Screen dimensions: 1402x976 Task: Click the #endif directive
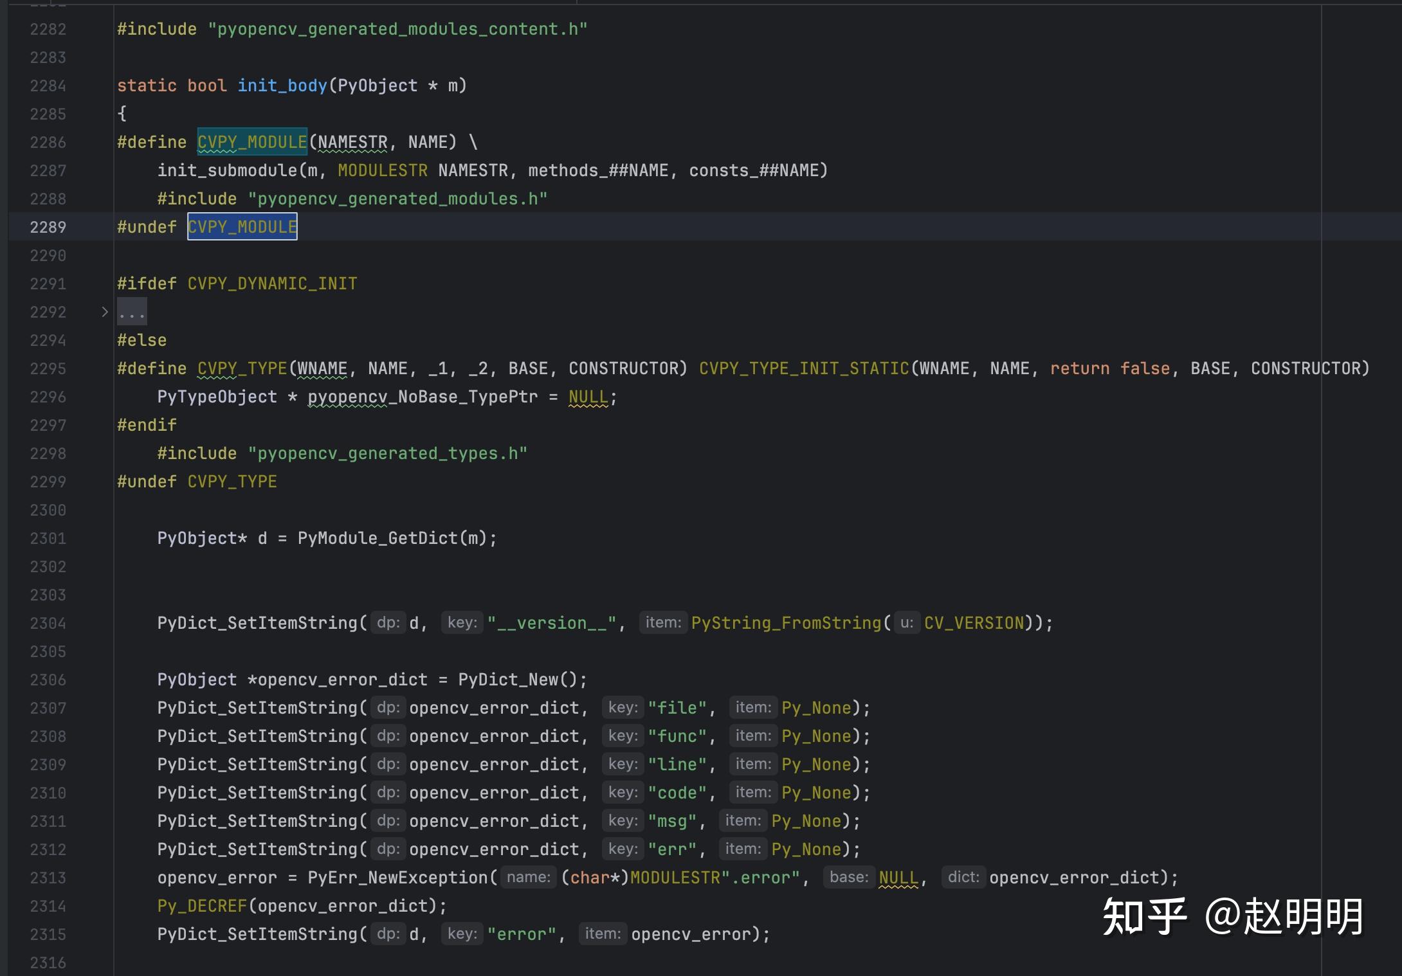pyautogui.click(x=147, y=425)
